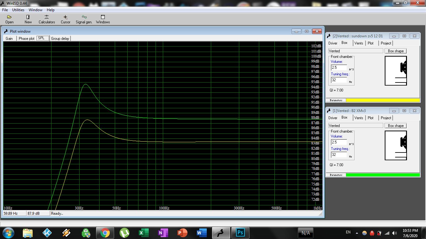
Task: Open Kodi from the taskbar
Action: (47, 233)
